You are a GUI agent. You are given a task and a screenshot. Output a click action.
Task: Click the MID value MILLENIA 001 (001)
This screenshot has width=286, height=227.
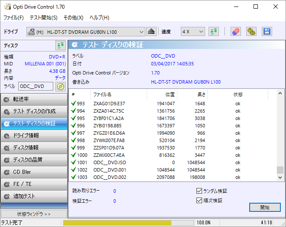coord(45,64)
